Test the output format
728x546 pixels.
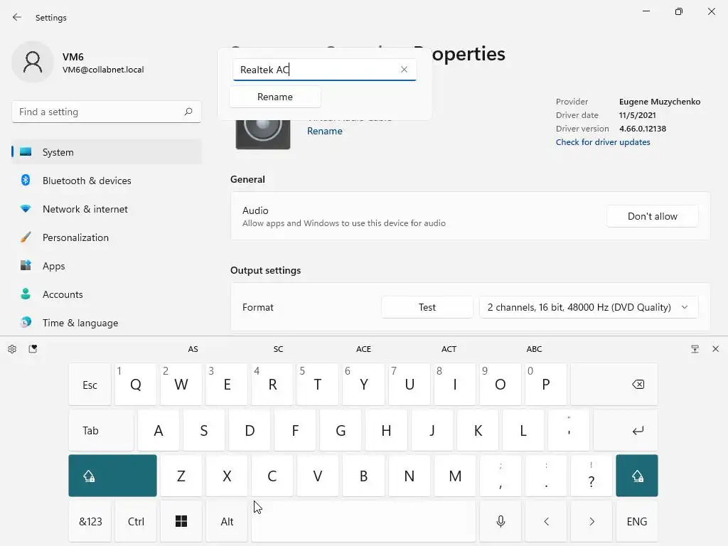pyautogui.click(x=427, y=307)
